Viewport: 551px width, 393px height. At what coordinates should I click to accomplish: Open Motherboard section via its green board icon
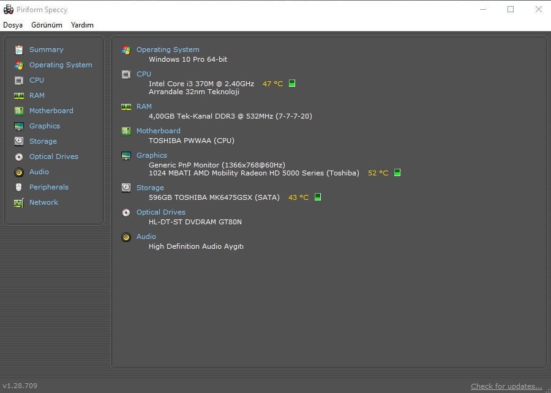coord(18,111)
